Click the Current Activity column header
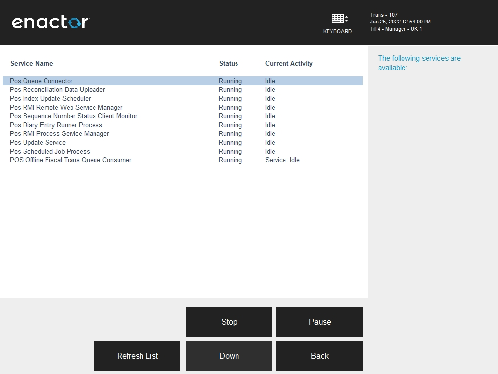The width and height of the screenshot is (498, 374). point(289,63)
